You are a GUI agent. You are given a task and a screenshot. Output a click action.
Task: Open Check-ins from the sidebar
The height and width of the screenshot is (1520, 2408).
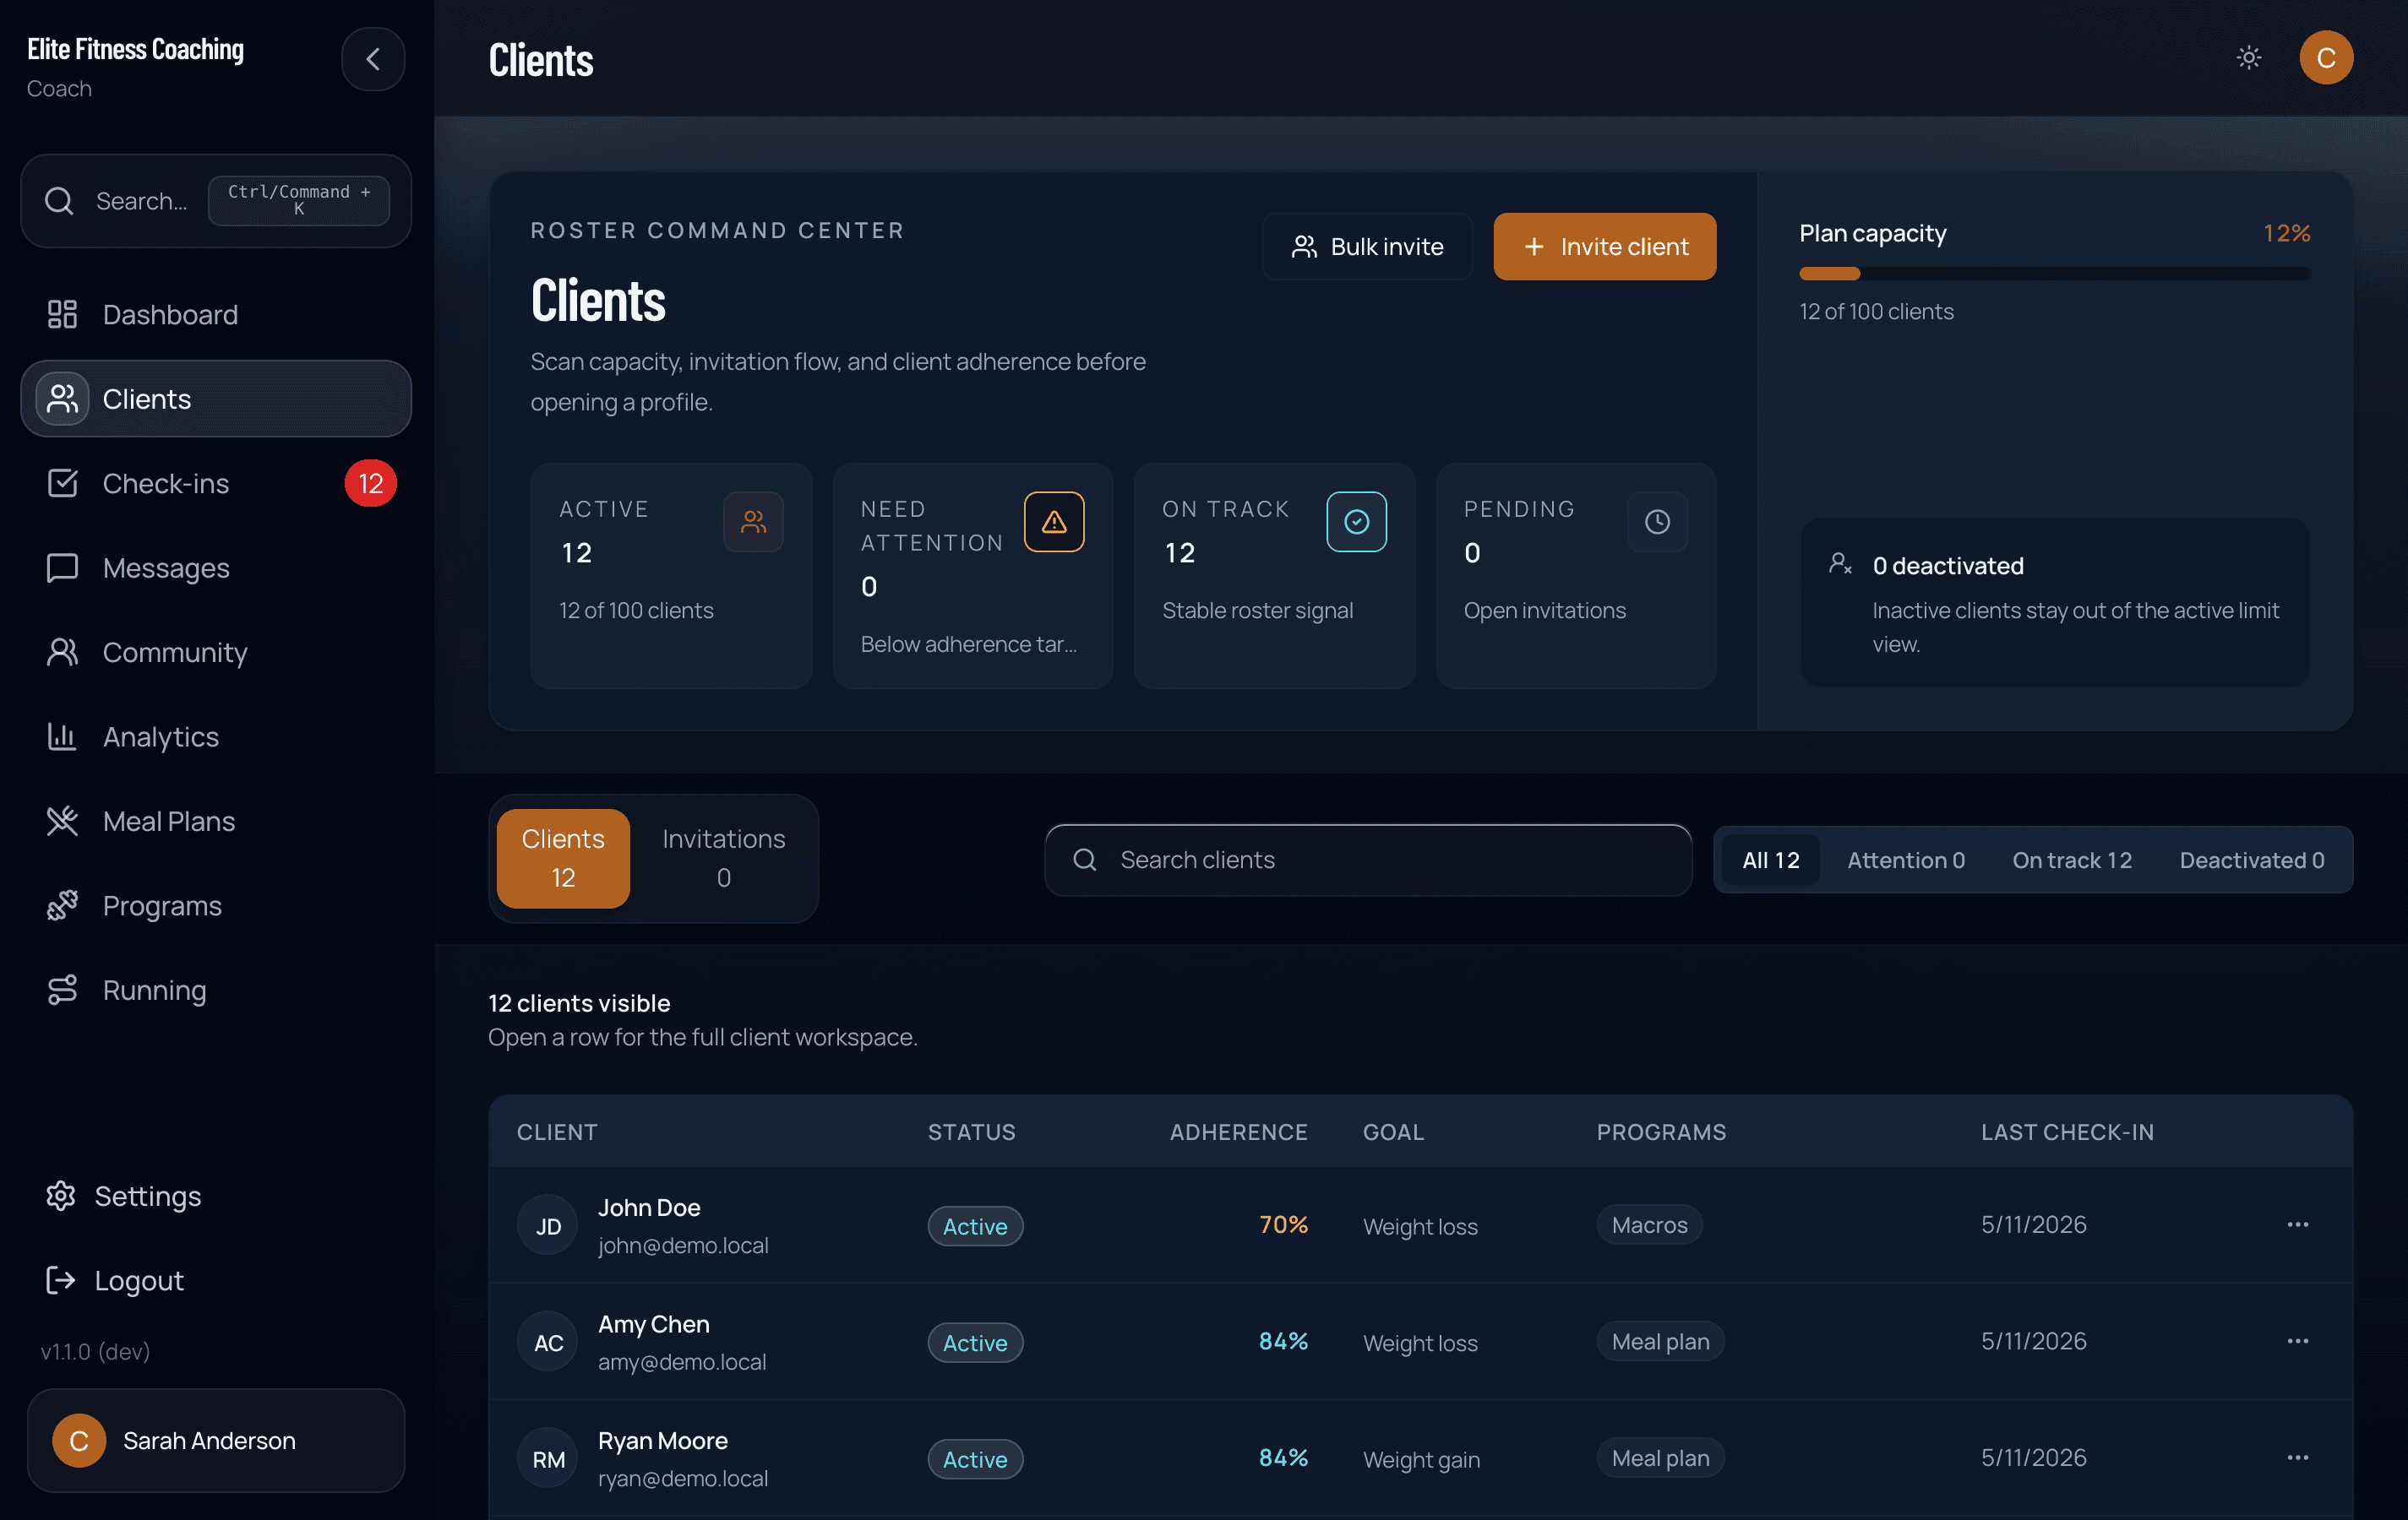tap(216, 484)
